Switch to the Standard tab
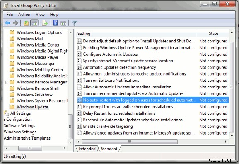The image size is (239, 164). [109, 149]
